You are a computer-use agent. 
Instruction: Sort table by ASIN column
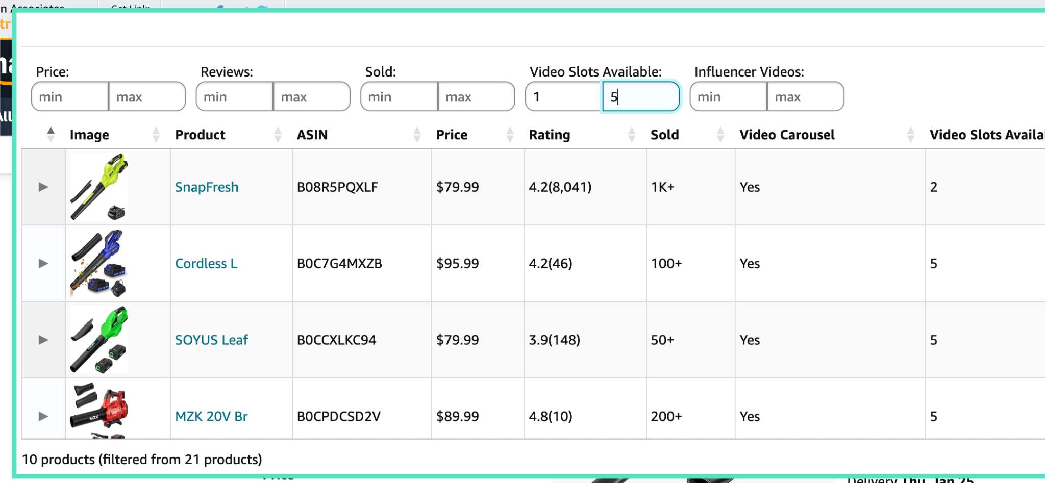click(312, 135)
